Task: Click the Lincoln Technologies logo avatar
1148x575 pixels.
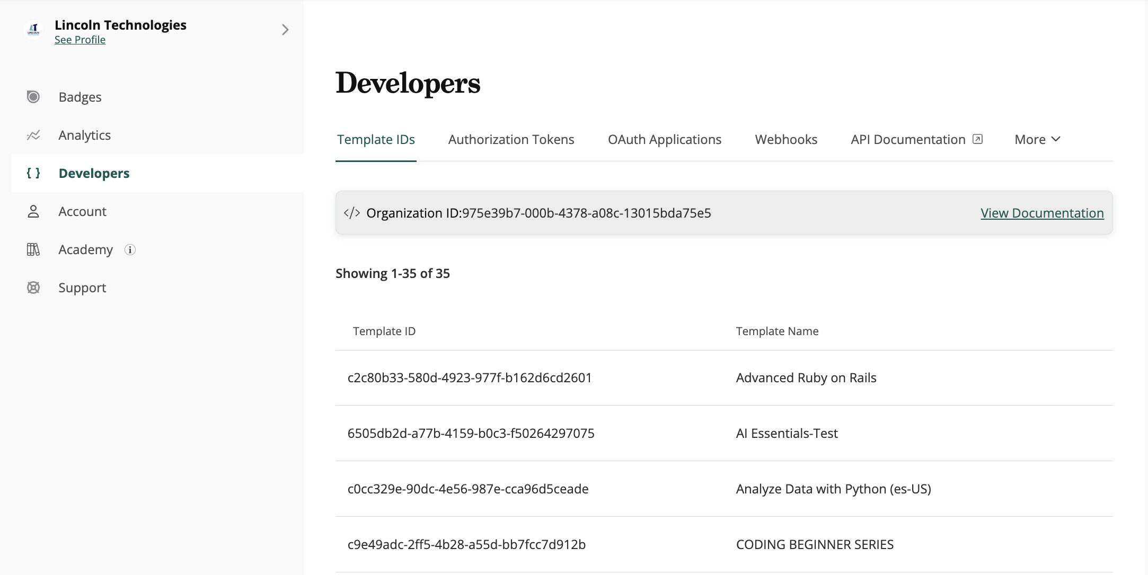Action: 33,31
